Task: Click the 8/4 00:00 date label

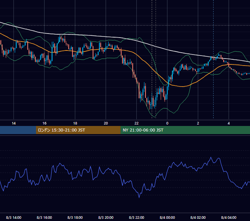Action: (x=167, y=218)
